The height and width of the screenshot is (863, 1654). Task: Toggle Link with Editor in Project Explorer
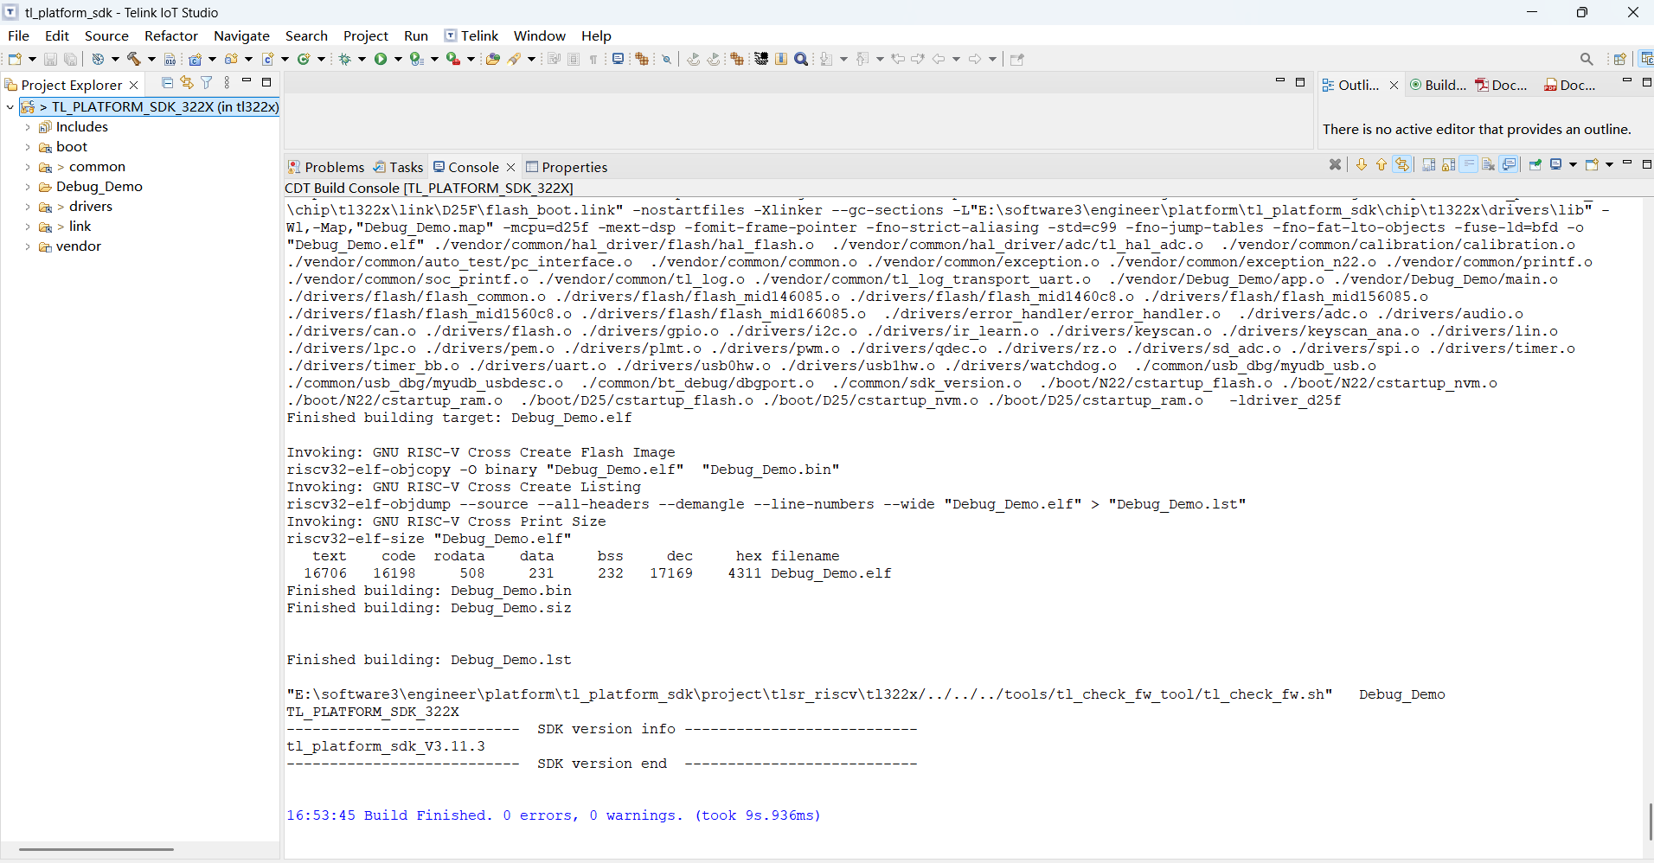(187, 83)
